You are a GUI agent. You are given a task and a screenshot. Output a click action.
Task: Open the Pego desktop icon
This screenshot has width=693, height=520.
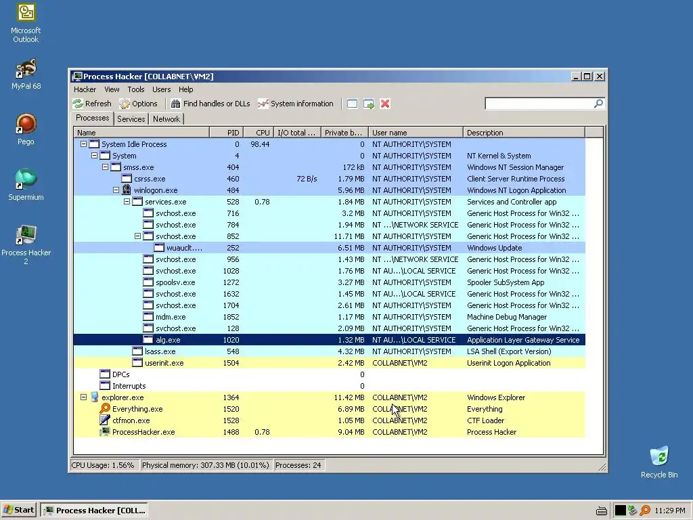click(26, 129)
